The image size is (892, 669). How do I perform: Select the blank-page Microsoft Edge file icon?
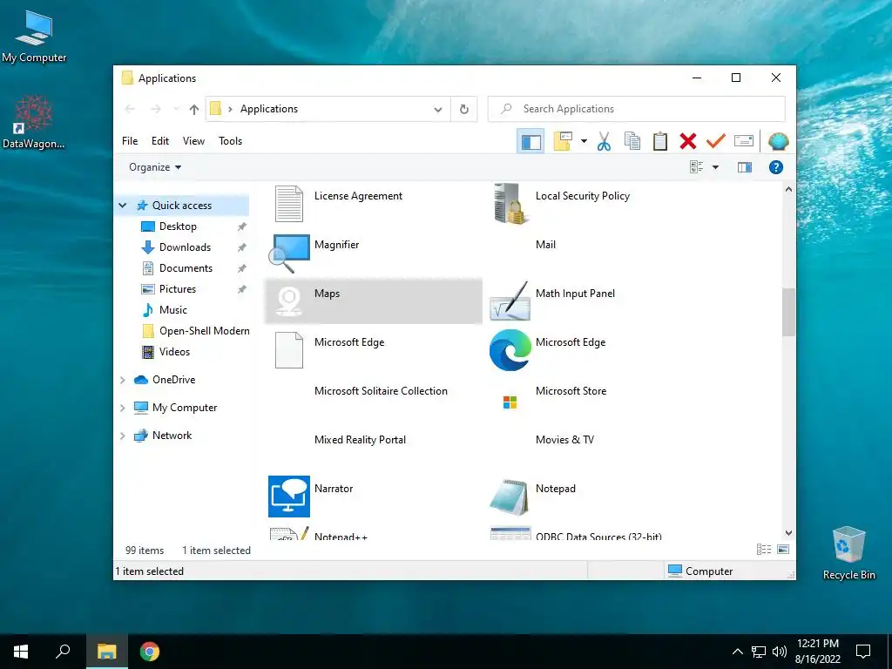point(289,350)
